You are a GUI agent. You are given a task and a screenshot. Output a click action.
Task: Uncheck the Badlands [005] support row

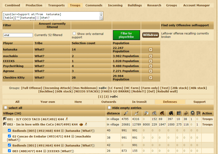(9, 130)
